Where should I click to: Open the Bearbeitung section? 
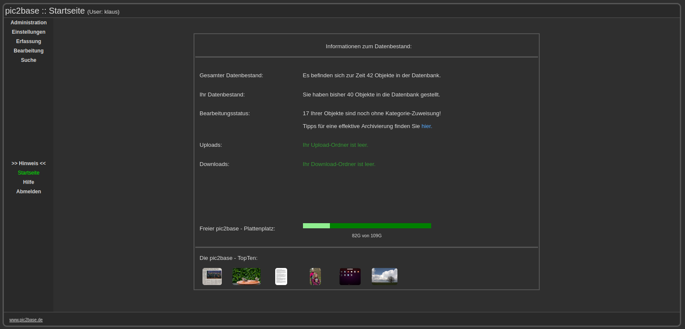click(x=29, y=51)
